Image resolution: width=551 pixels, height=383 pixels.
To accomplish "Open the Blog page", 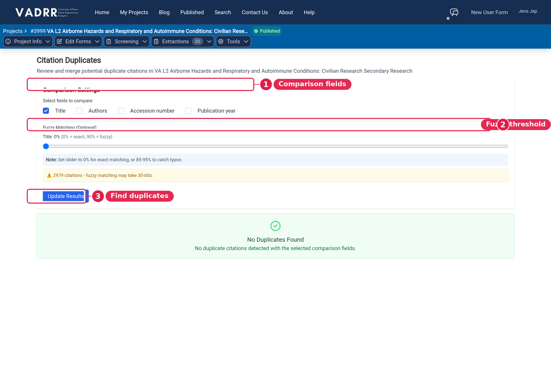I will tap(164, 12).
